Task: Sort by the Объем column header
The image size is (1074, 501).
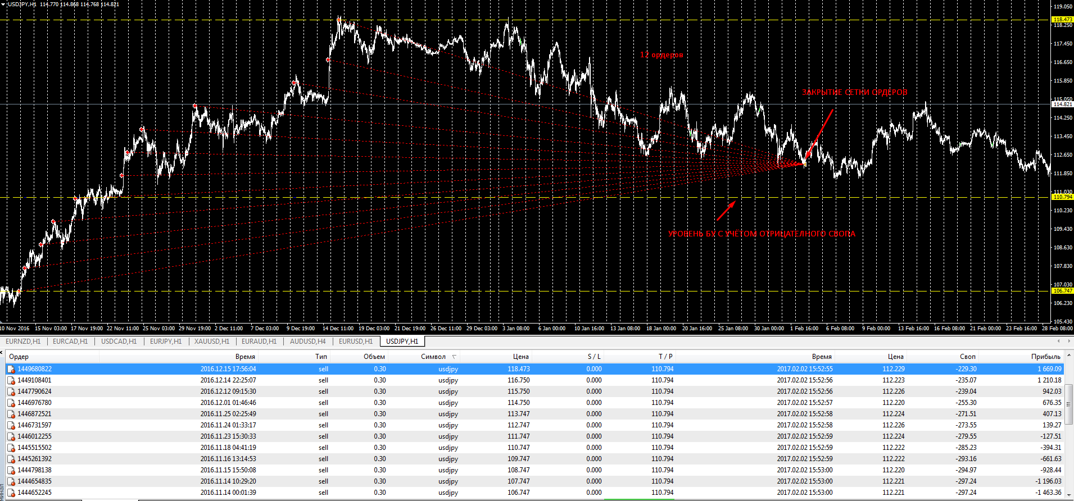Action: click(x=359, y=356)
